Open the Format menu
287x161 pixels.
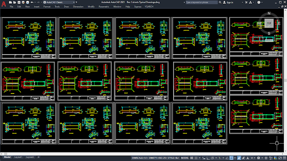47,7
